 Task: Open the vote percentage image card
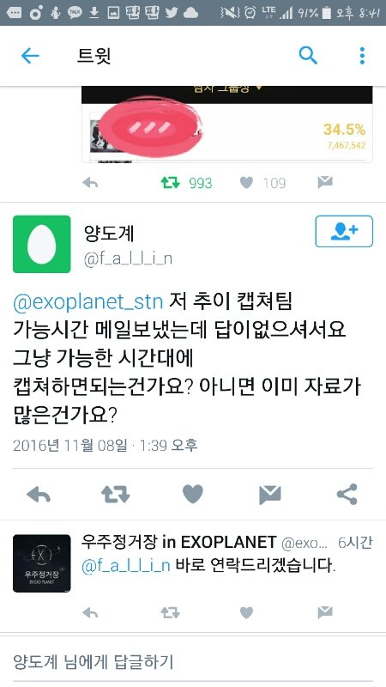(227, 125)
